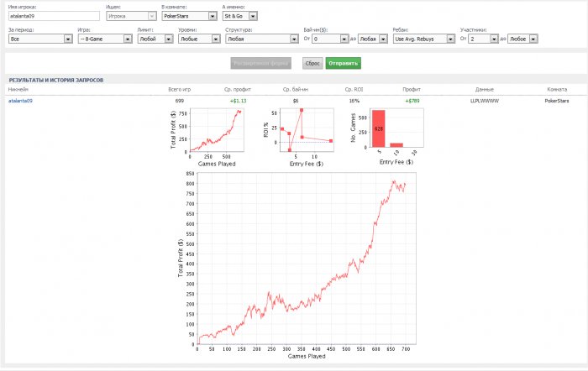Open the period dropdown showing Все
The height and width of the screenshot is (371, 588).
(40, 39)
